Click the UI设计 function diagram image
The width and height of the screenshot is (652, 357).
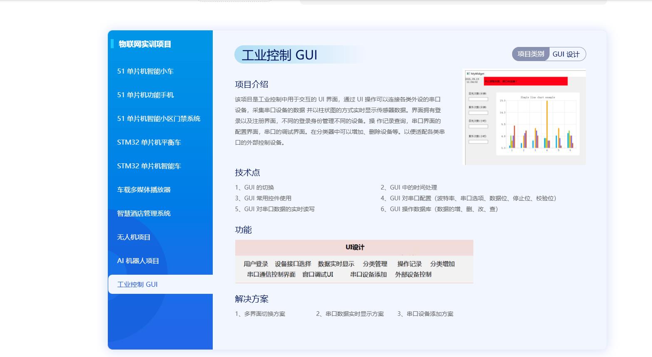coord(354,261)
